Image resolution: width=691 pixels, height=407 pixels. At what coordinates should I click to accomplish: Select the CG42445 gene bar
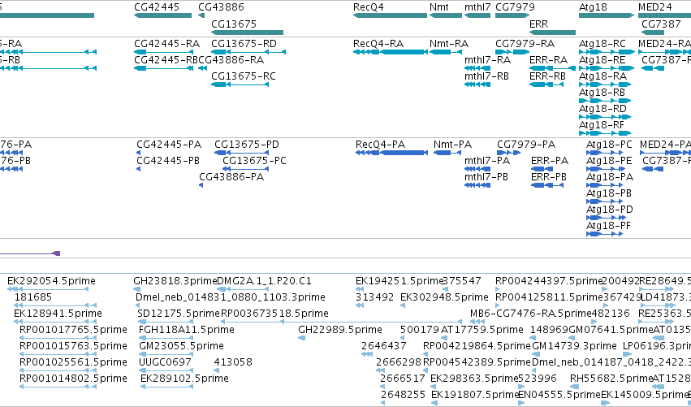pos(162,15)
